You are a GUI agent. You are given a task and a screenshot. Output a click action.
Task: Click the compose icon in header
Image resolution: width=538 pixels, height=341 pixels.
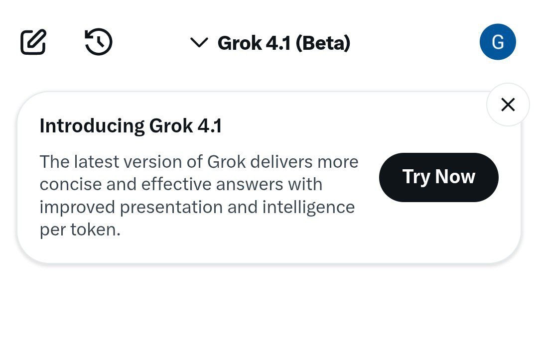[33, 42]
